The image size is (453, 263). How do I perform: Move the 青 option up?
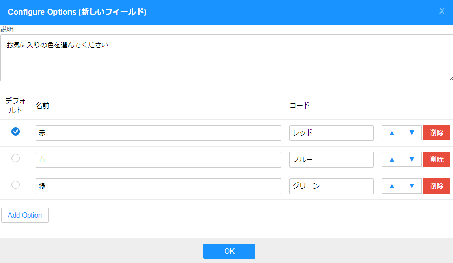point(392,160)
